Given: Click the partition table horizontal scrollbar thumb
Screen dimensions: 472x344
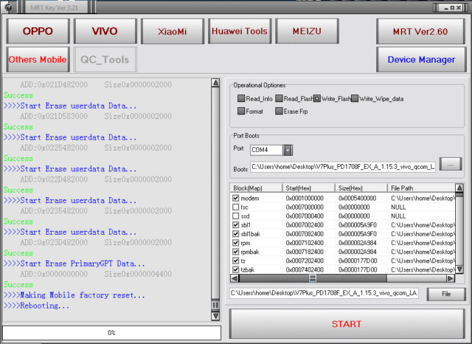Looking at the screenshot, I should (313, 278).
